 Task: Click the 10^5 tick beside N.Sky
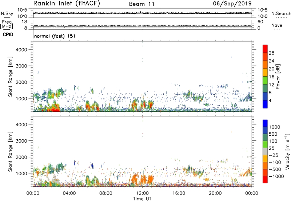pos(22,10)
